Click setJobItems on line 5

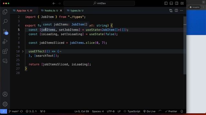click(69, 30)
